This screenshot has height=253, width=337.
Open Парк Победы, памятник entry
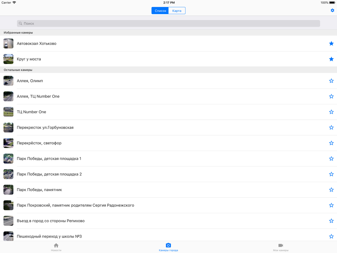(39, 190)
